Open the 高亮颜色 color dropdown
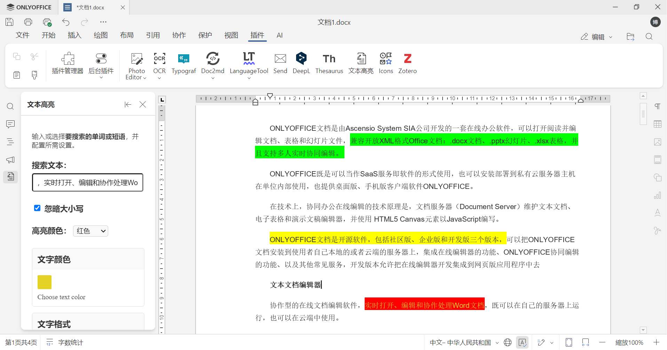Screen dimensions: 667x350 point(90,231)
